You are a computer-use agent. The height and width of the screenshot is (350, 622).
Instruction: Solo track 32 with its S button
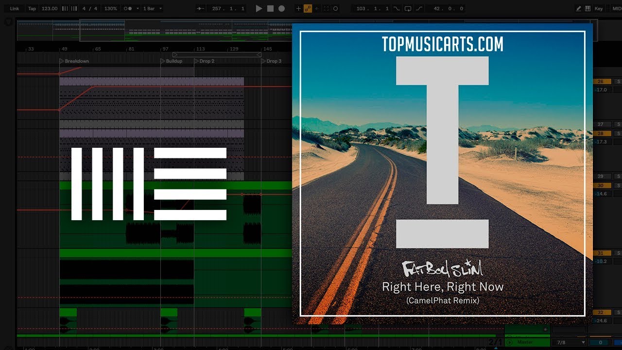618,313
